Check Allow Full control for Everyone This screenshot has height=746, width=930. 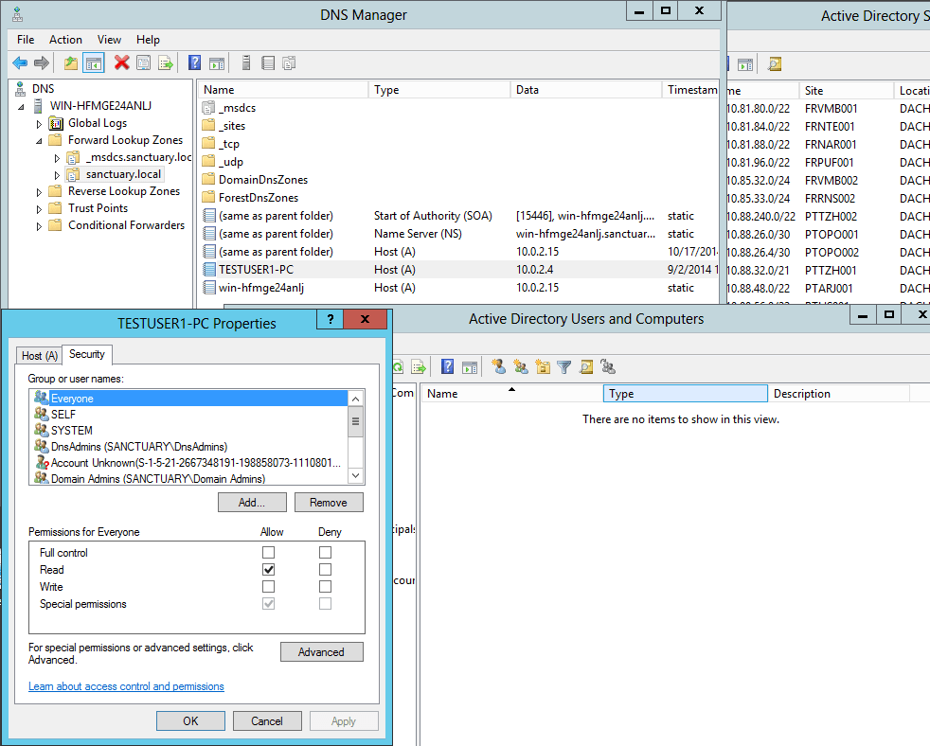269,552
